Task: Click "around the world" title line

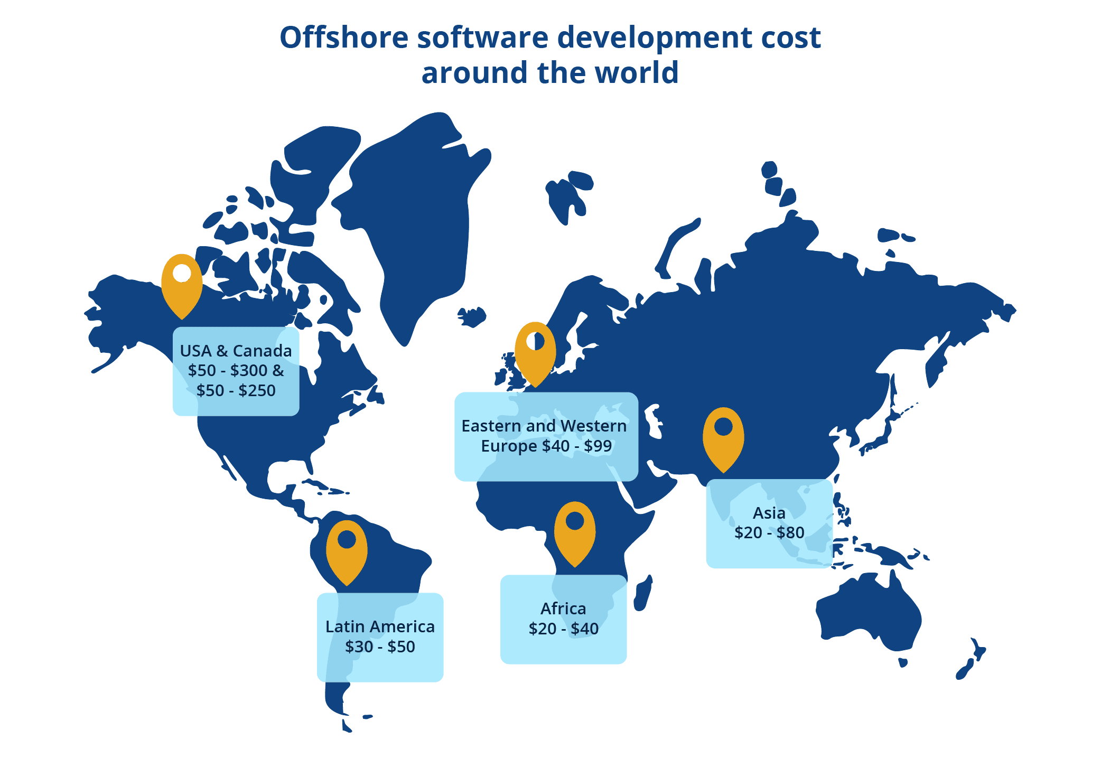Action: [x=550, y=72]
